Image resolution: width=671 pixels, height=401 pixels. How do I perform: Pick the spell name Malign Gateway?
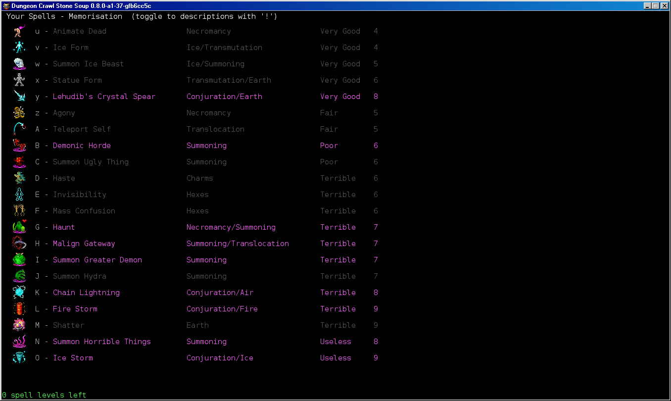(x=84, y=244)
